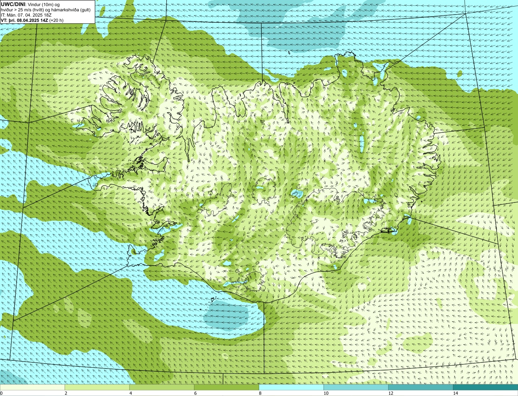Click the dark green 6–8 legend swatch
The image size is (518, 396).
227,387
